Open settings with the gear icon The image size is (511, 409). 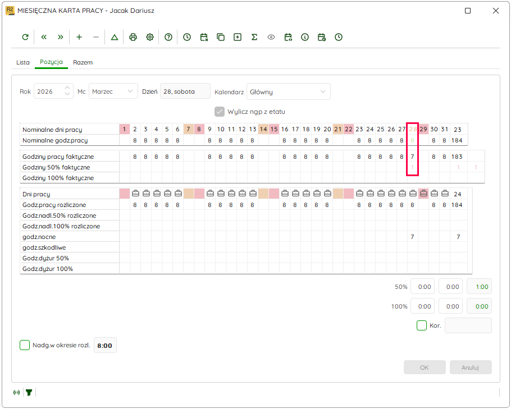(x=150, y=37)
